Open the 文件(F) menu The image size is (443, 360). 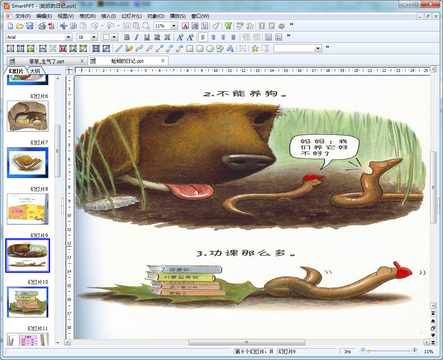pos(23,16)
